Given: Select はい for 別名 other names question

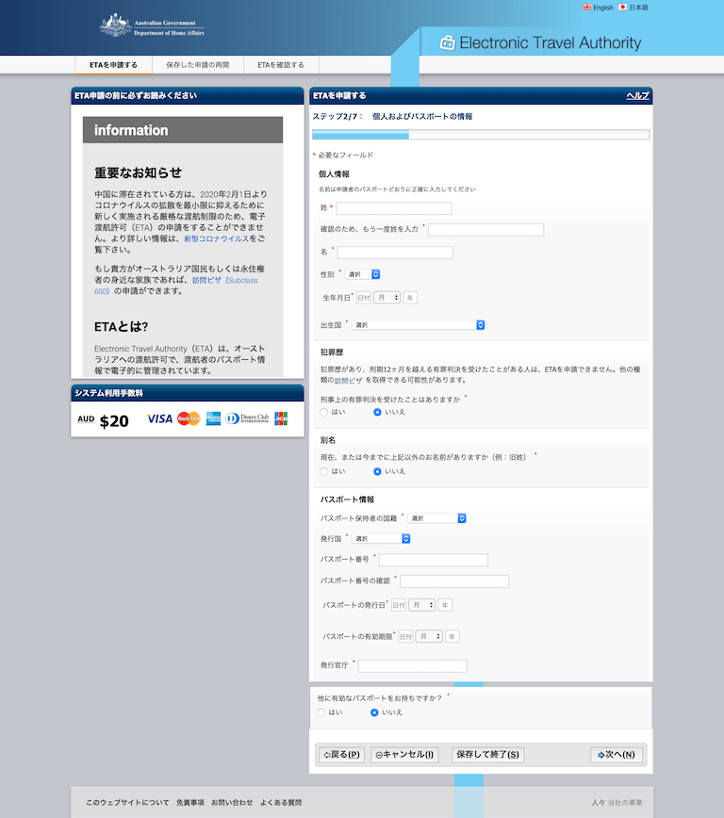Looking at the screenshot, I should click(324, 471).
